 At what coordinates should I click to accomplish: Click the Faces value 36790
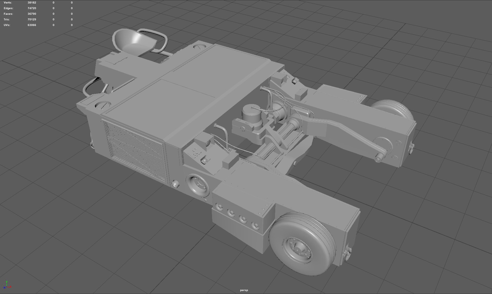pos(32,14)
